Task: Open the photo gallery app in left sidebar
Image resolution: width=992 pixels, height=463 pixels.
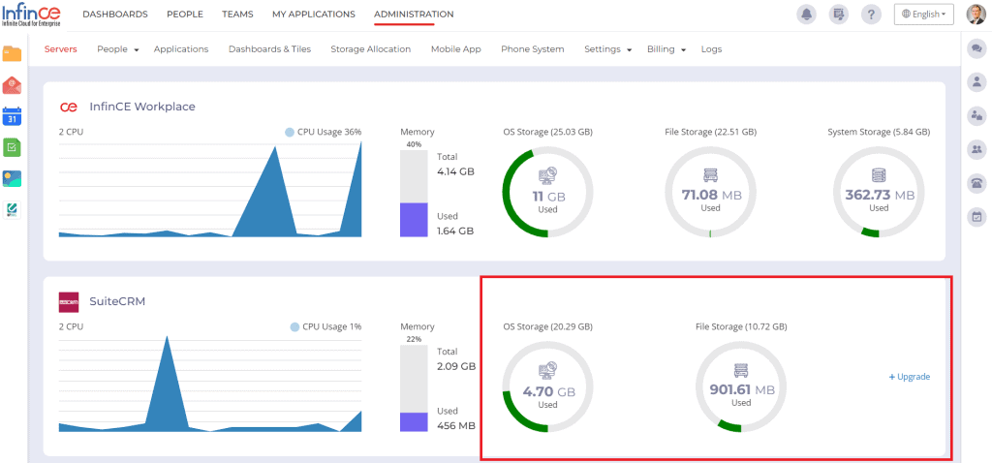Action: [12, 178]
